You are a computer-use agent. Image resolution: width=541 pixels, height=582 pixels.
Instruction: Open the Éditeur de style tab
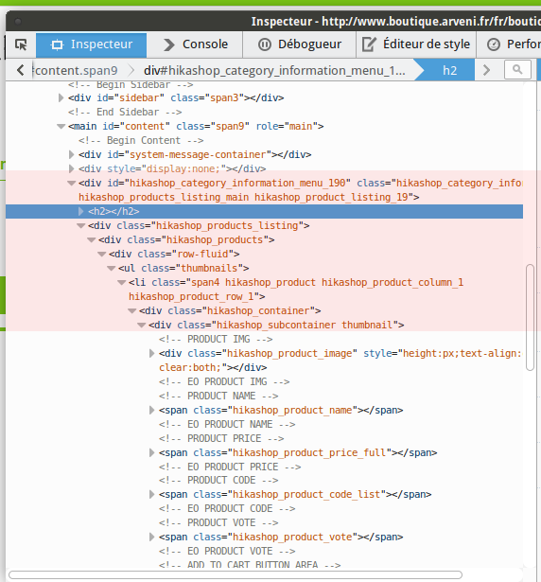click(416, 44)
